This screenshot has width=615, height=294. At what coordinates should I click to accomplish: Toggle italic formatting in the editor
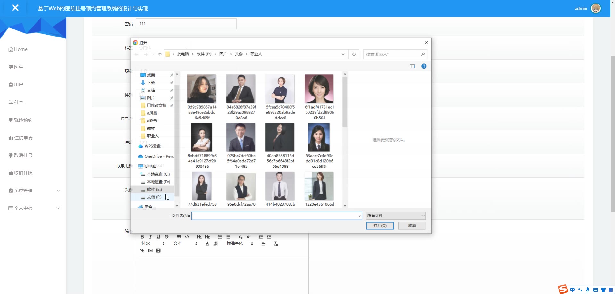point(150,237)
